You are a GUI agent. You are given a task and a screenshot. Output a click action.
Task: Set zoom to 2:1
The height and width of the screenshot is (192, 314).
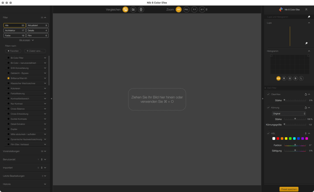pyautogui.click(x=202, y=10)
